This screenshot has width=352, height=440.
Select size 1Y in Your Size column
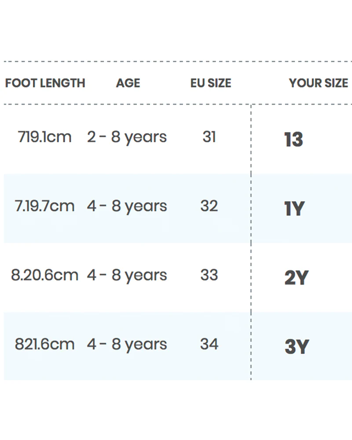point(294,209)
